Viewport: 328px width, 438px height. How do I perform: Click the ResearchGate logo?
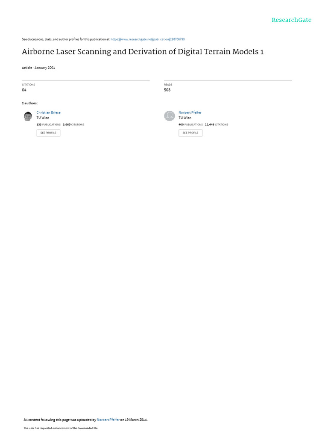(x=291, y=20)
